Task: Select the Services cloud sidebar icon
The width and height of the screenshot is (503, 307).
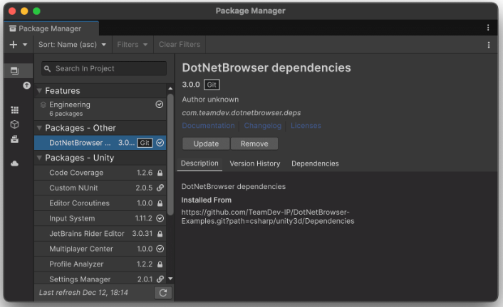Action: point(15,163)
